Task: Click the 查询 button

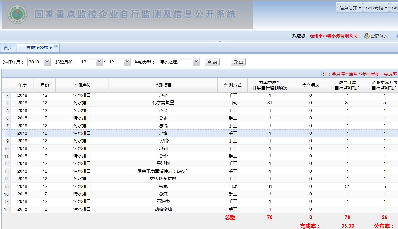Action: point(212,62)
